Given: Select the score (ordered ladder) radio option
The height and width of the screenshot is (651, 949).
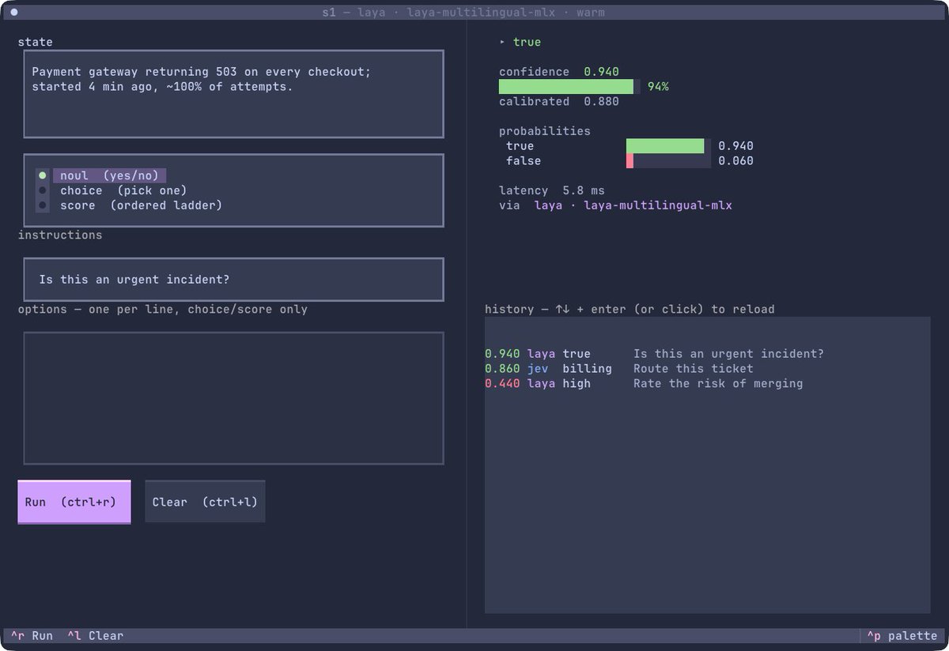Looking at the screenshot, I should click(x=129, y=205).
